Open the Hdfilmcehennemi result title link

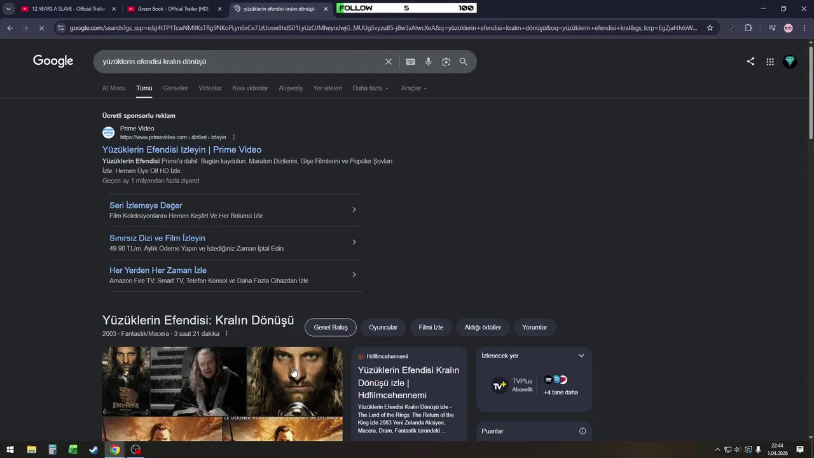[408, 383]
